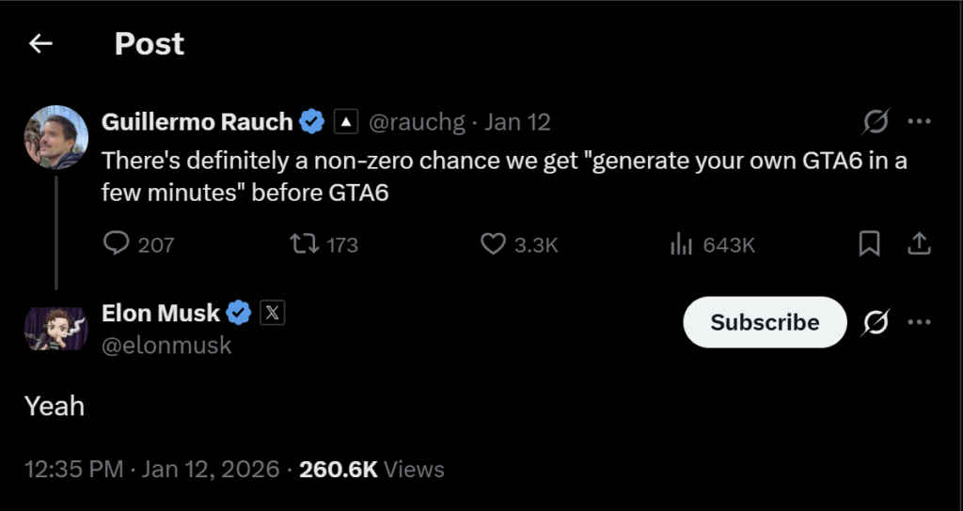Screen dimensions: 963x511
Task: Open the @rauchg handle link
Action: [418, 122]
